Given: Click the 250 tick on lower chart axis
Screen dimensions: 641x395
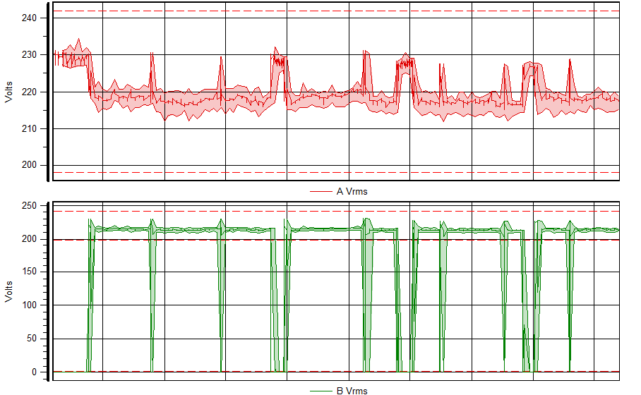Looking at the screenshot, I should [x=29, y=205].
